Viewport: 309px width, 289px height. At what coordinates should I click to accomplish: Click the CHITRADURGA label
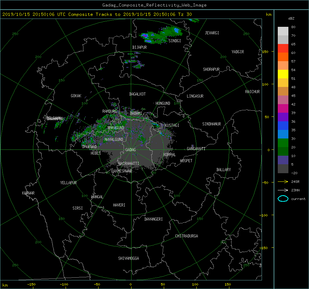point(186,236)
